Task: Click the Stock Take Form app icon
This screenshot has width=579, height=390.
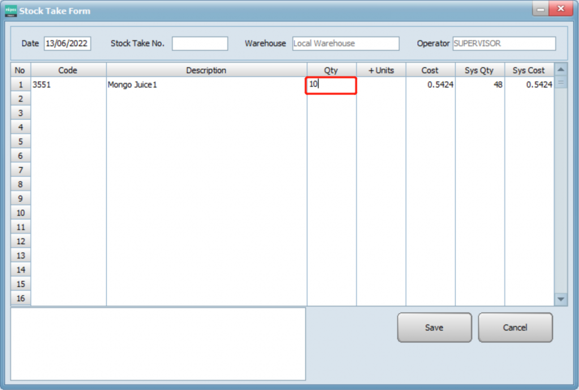Action: 11,11
